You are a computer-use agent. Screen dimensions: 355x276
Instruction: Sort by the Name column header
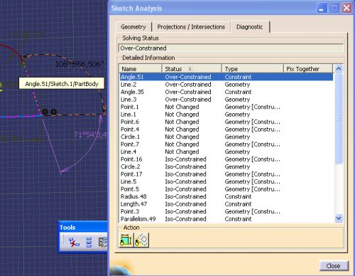(141, 69)
